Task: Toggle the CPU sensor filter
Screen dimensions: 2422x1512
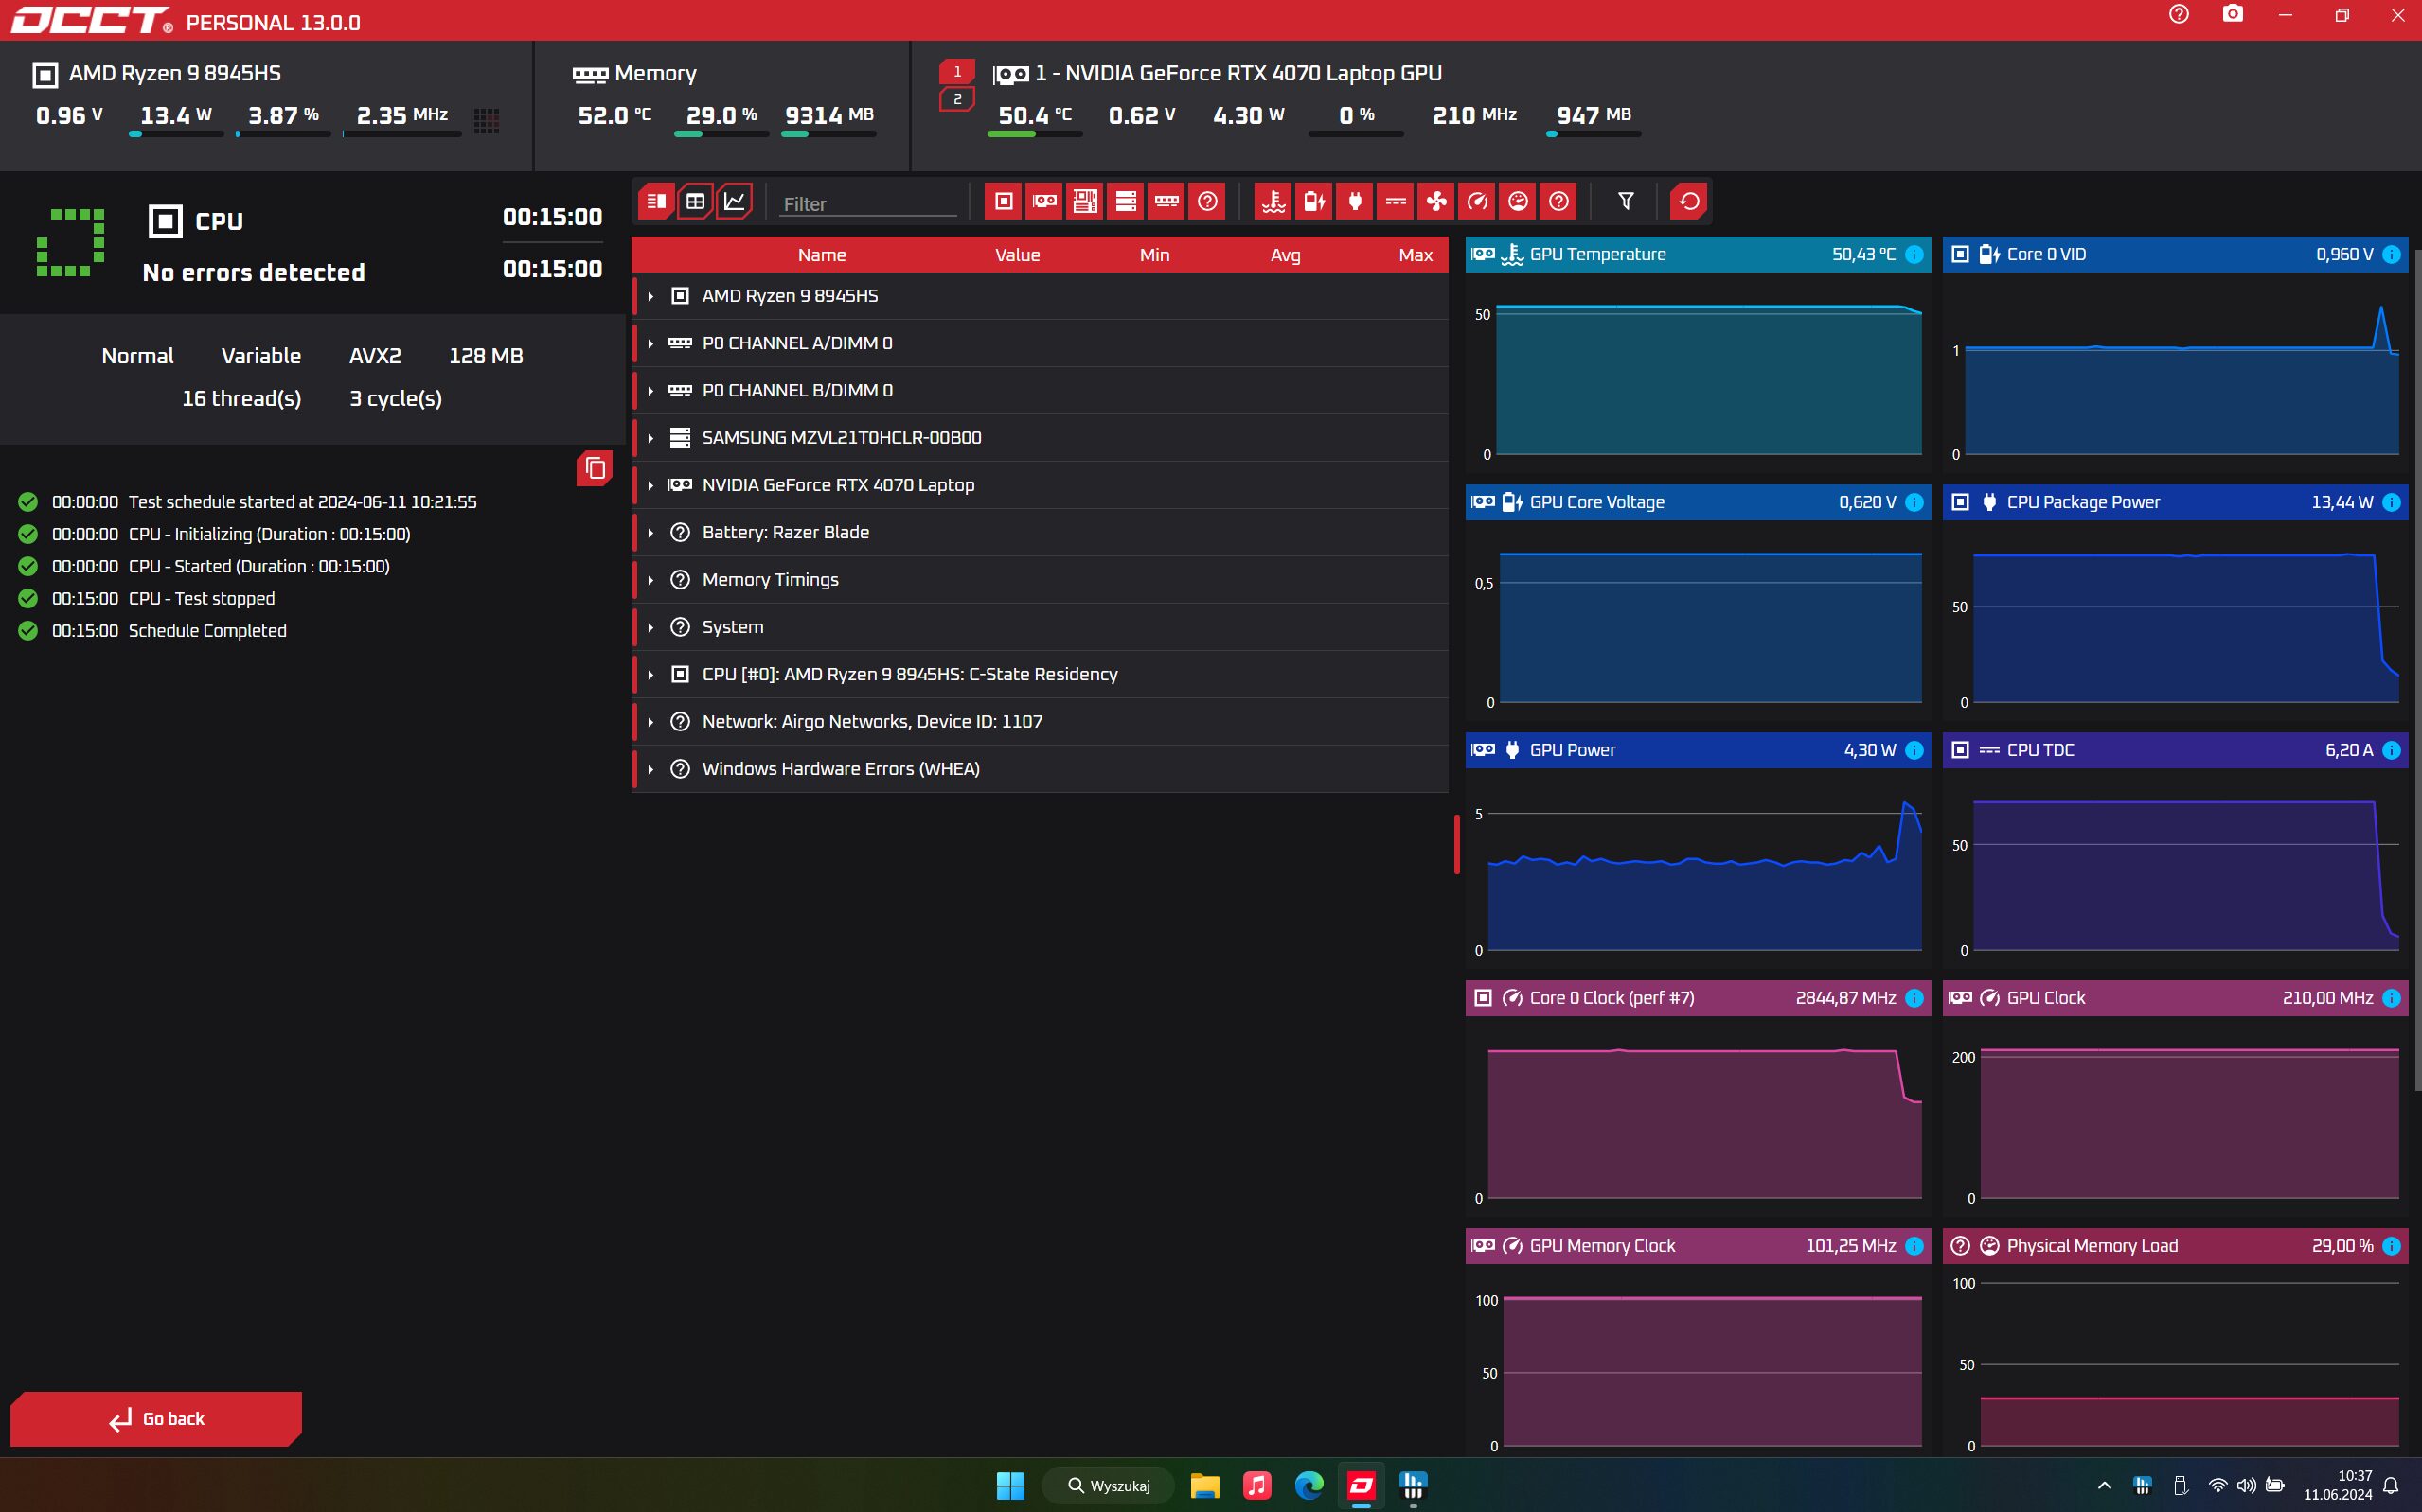Action: [x=1004, y=201]
